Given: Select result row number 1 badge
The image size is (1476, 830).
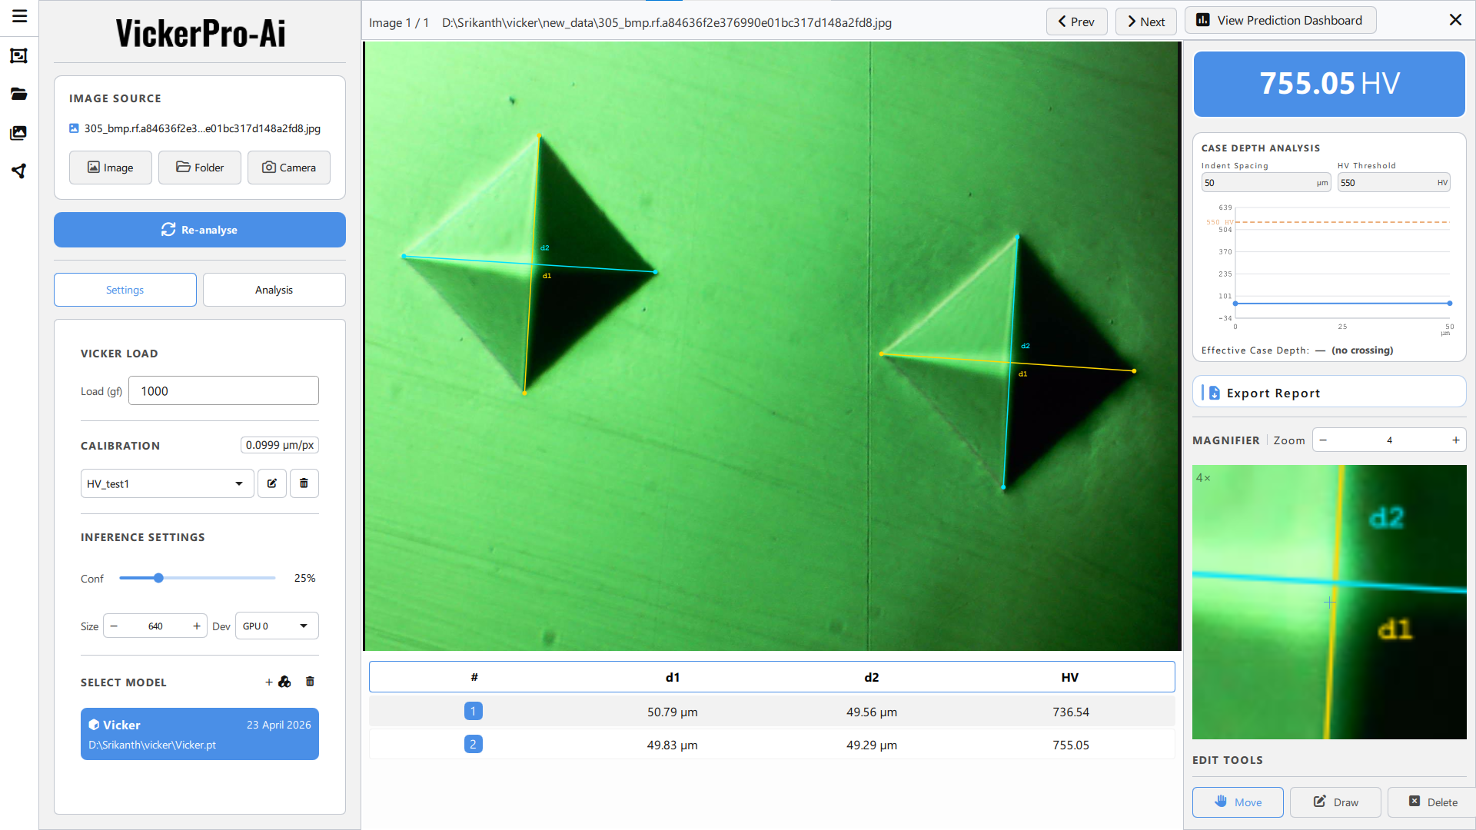Looking at the screenshot, I should 474,712.
